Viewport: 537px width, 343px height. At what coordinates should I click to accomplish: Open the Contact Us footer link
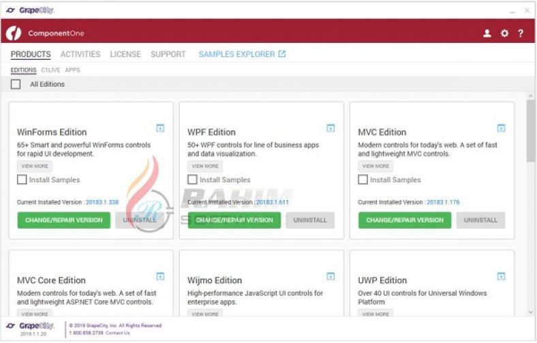point(117,333)
